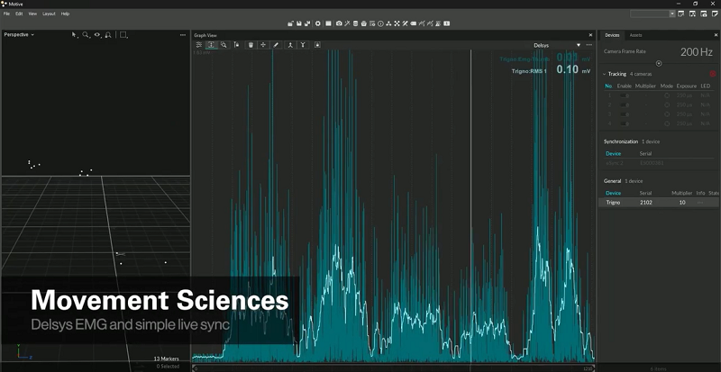Adjust the Camera Frame Rate slider handle

pos(659,63)
